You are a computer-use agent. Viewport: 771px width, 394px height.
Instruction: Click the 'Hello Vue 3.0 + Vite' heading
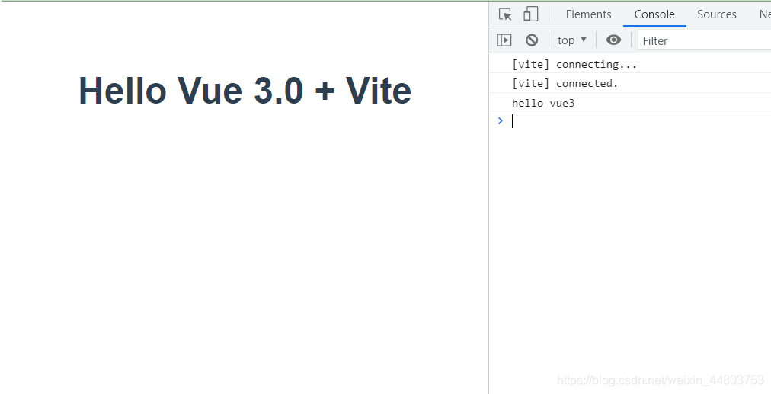(245, 91)
